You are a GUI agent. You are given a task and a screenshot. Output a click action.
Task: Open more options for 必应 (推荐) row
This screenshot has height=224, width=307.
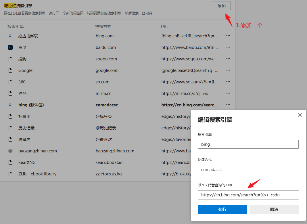[228, 36]
